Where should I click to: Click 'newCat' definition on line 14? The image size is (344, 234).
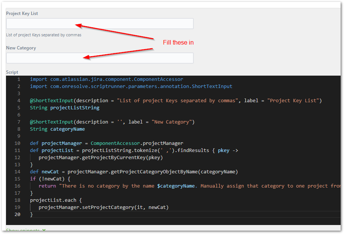pyautogui.click(x=50, y=172)
